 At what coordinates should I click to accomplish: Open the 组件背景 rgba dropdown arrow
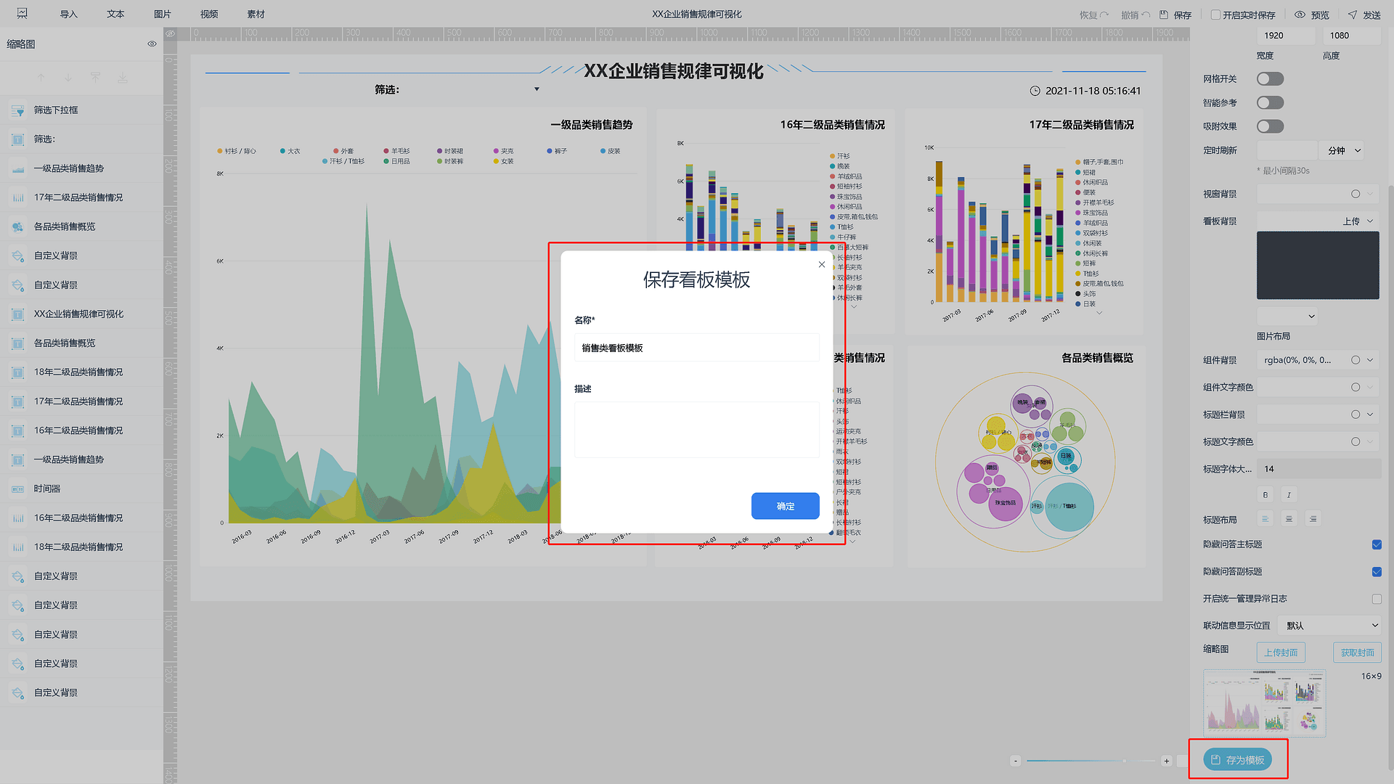pos(1370,360)
